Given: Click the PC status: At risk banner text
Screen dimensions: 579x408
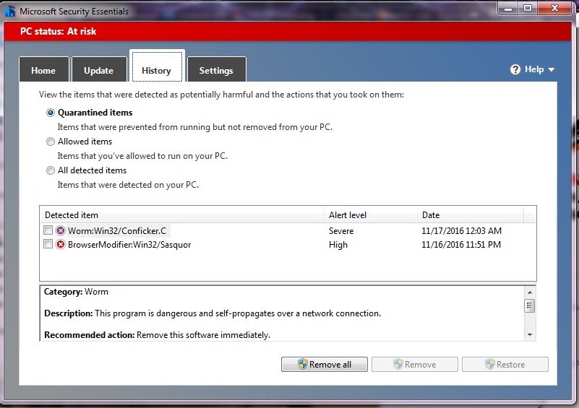Looking at the screenshot, I should [x=58, y=31].
